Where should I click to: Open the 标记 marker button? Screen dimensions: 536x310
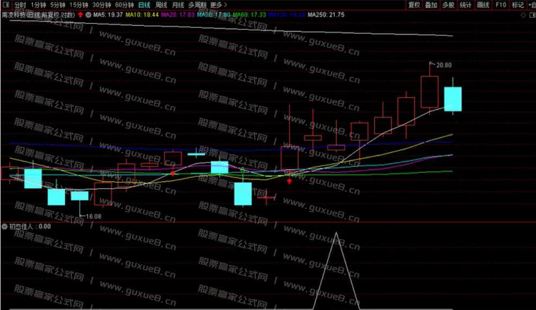point(517,5)
